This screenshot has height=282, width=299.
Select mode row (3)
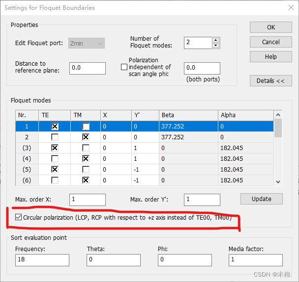[145, 148]
